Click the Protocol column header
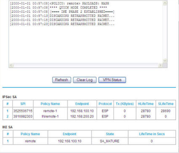 pyautogui.click(x=105, y=104)
